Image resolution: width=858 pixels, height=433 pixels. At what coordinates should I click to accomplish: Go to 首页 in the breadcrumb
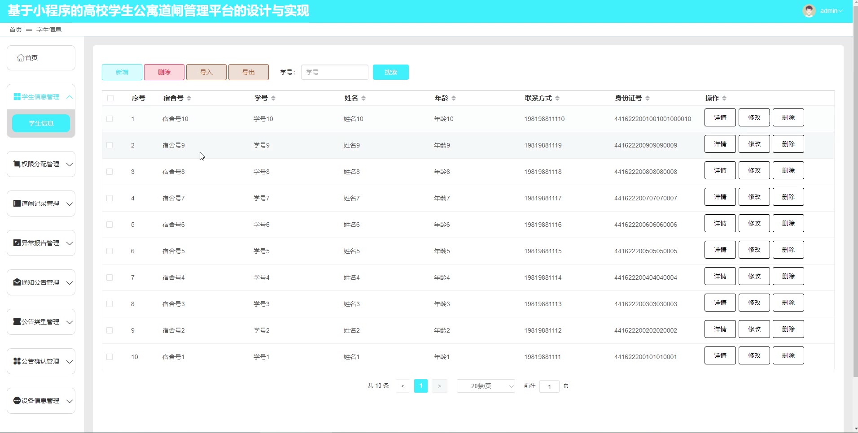16,30
